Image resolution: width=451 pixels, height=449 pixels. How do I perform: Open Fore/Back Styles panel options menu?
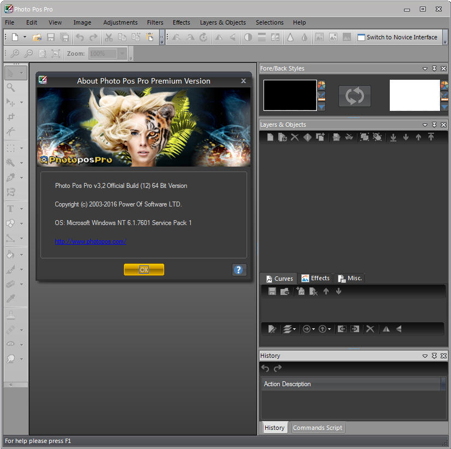[425, 68]
